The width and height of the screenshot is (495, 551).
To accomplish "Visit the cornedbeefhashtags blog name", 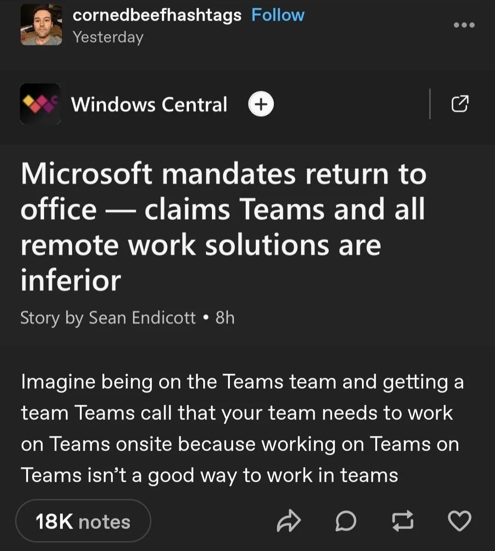I will 157,15.
